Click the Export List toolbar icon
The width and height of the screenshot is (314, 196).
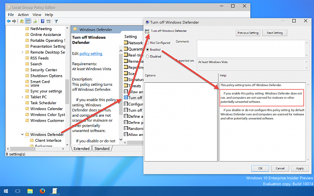tap(35, 21)
